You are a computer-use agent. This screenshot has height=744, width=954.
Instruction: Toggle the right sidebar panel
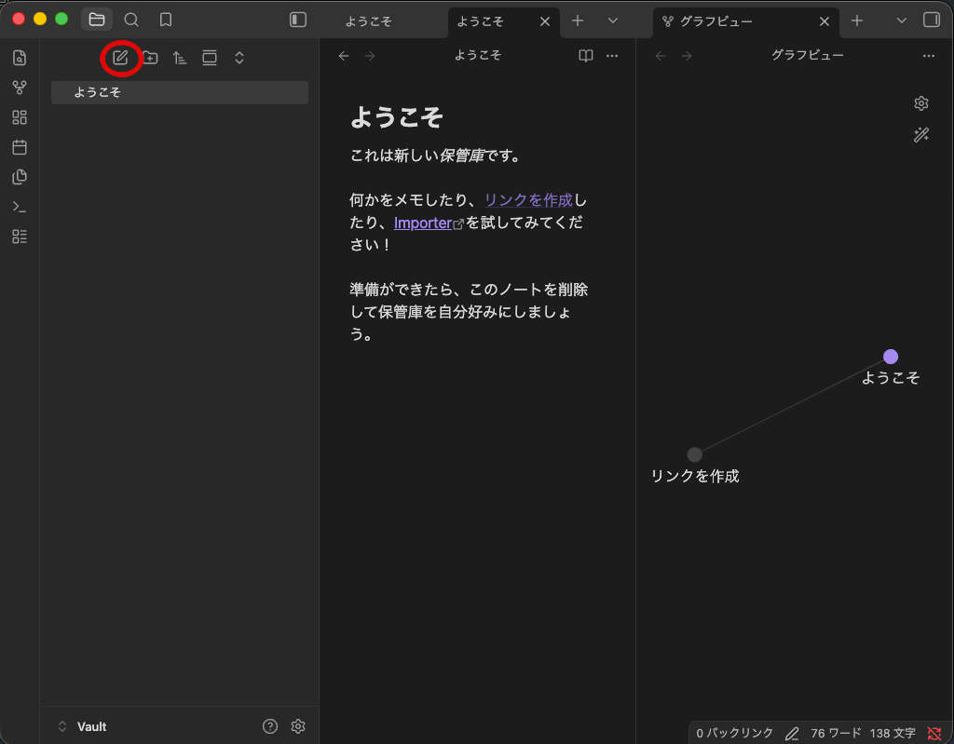point(932,20)
